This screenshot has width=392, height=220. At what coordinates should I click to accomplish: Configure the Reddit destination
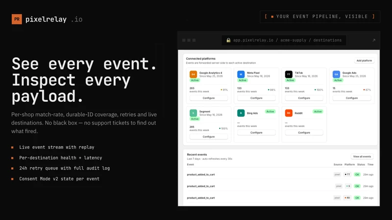304,132
